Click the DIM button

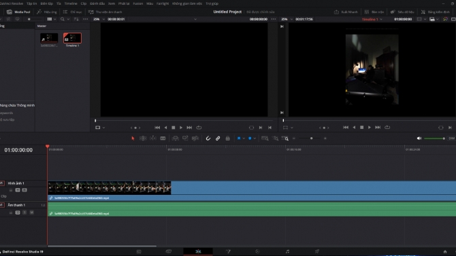[x=451, y=139]
